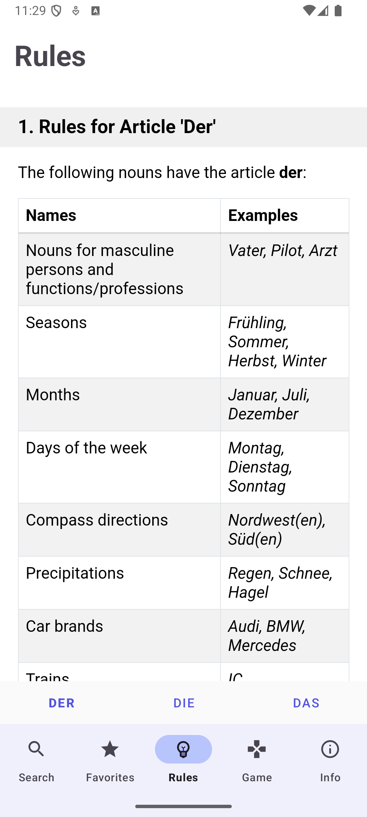The width and height of the screenshot is (367, 817).
Task: Select the 'Days of the week' cell
Action: (x=120, y=467)
